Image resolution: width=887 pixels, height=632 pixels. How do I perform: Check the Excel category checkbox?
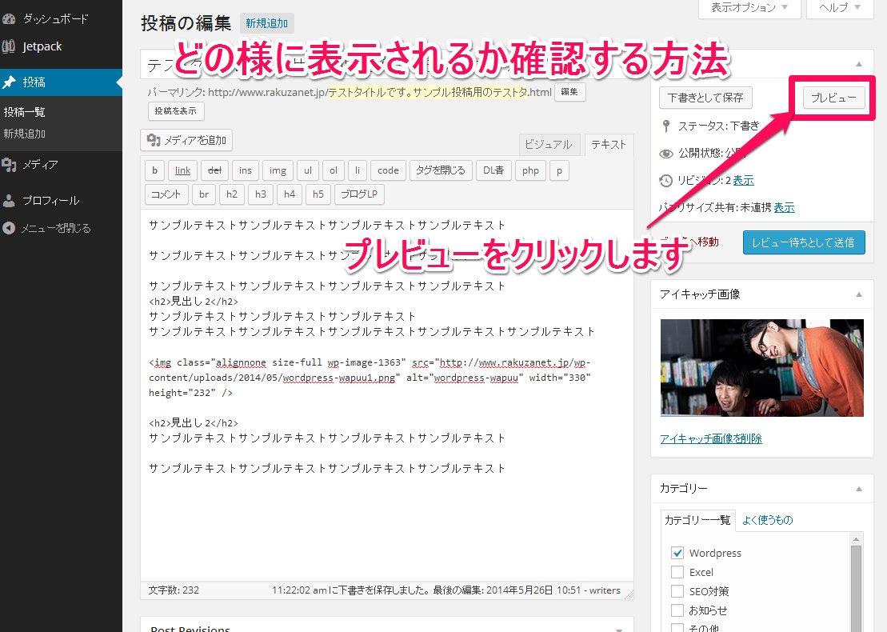click(677, 572)
